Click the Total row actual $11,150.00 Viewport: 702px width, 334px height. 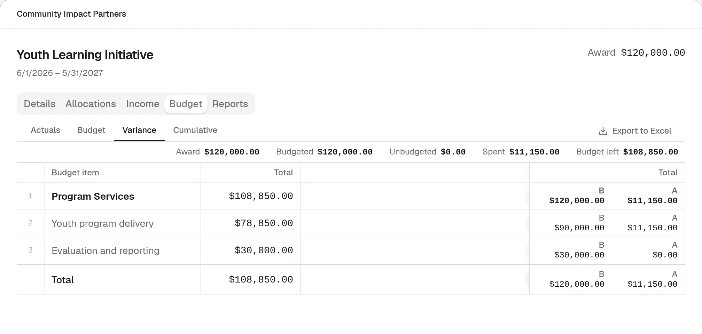(x=652, y=284)
